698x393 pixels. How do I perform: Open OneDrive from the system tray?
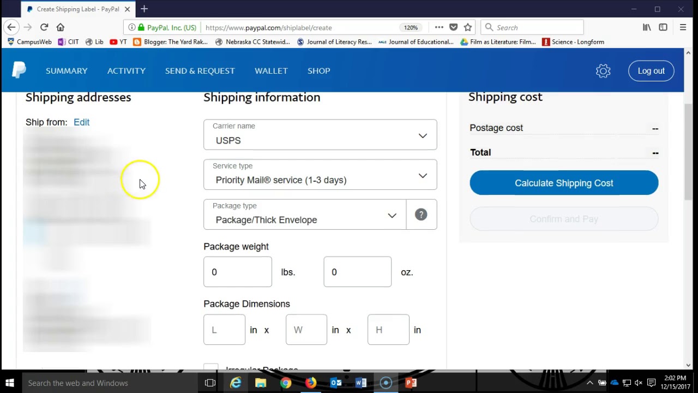(615, 382)
